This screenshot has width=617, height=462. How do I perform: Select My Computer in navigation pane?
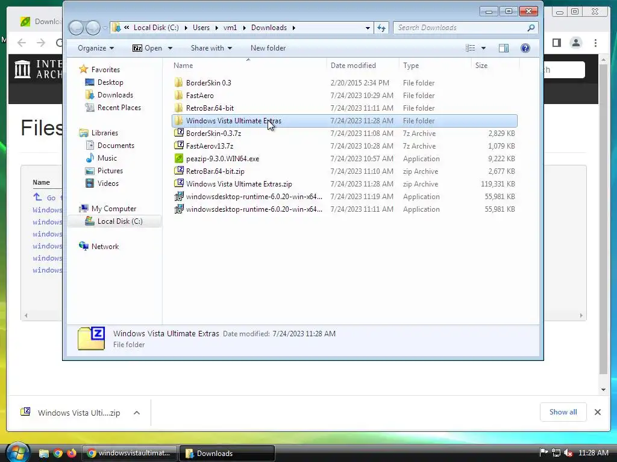click(108, 208)
